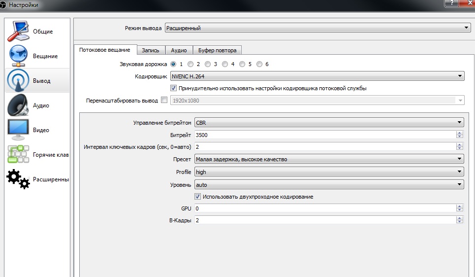Click the OBS logo in title bar
Screen dimensions: 475x277
tap(3, 4)
